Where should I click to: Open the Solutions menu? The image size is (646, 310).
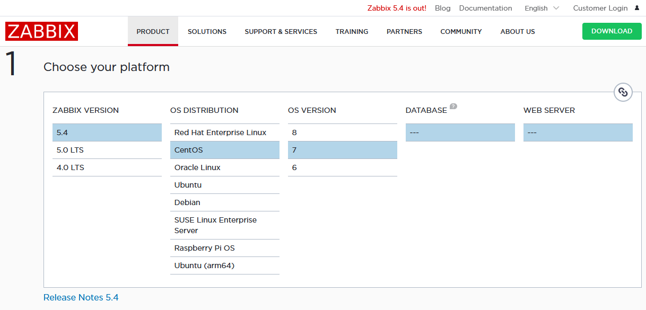[x=207, y=31]
